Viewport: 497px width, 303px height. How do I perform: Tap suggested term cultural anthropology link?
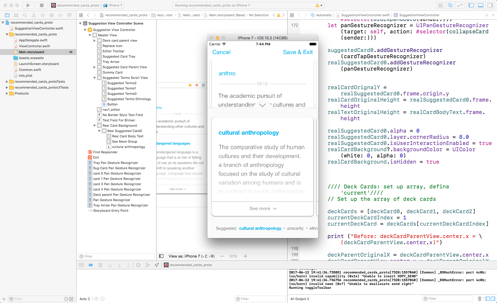tap(260, 228)
